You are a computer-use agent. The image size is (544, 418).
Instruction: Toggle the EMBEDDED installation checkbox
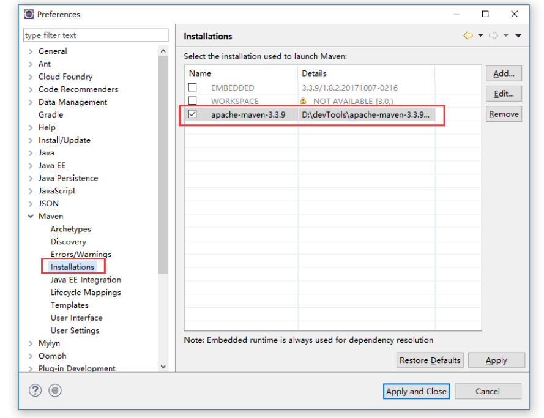click(193, 88)
